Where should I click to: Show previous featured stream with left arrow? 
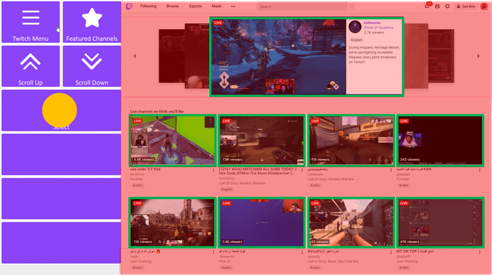[135, 57]
